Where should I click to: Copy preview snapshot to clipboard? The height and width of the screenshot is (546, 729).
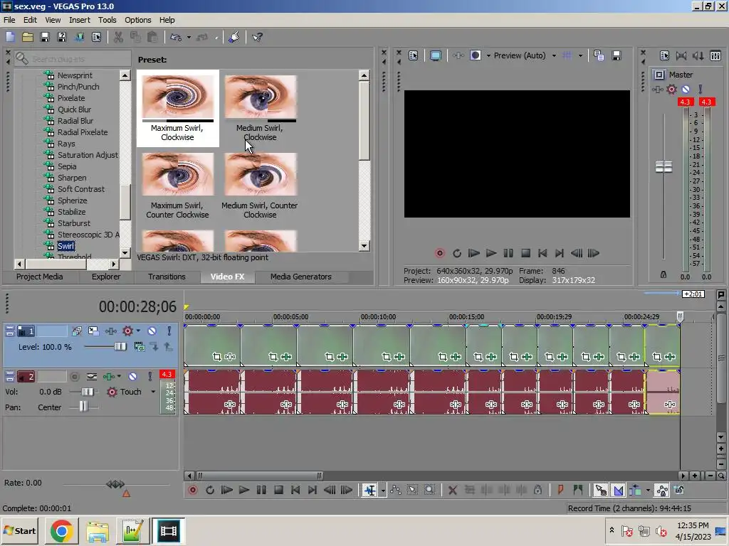pyautogui.click(x=599, y=55)
